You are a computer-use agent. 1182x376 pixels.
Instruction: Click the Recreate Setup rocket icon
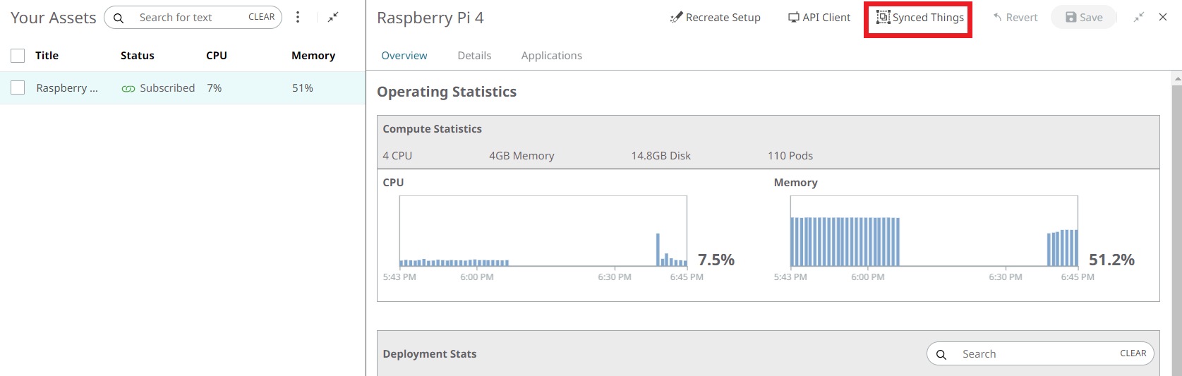tap(676, 18)
